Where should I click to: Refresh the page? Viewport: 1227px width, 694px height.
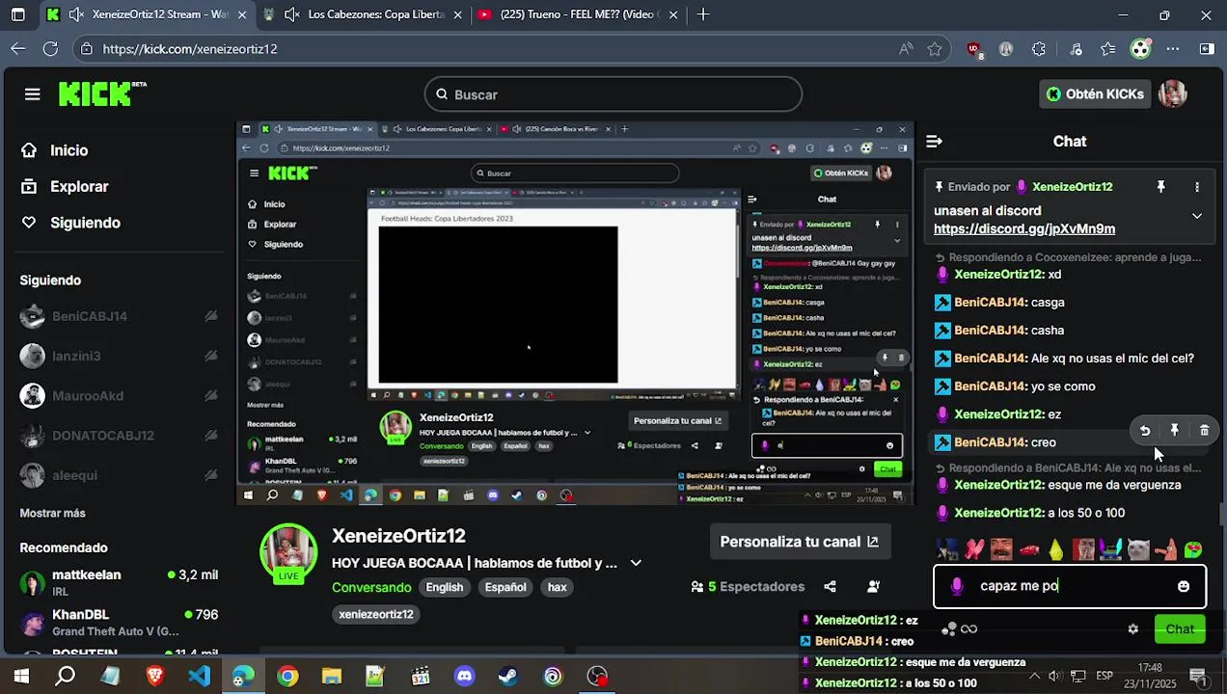point(50,49)
